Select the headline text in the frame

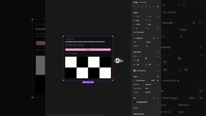pos(85,42)
